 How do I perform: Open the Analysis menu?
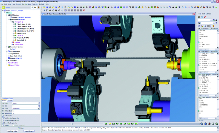[35, 4]
